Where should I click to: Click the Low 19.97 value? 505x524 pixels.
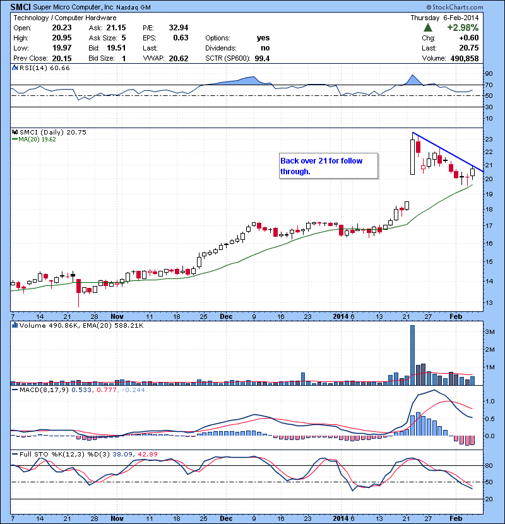[x=62, y=48]
